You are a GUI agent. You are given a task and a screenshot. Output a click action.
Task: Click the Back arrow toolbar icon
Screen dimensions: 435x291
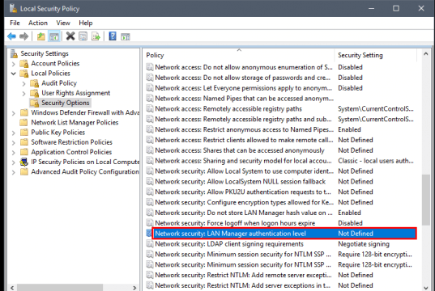[11, 36]
